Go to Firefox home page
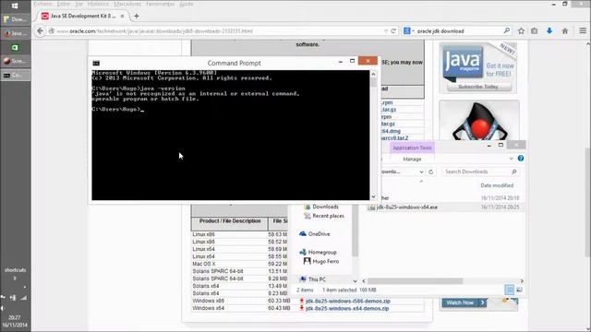 564,30
